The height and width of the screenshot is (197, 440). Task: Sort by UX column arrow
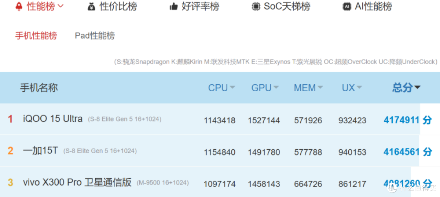pyautogui.click(x=359, y=88)
